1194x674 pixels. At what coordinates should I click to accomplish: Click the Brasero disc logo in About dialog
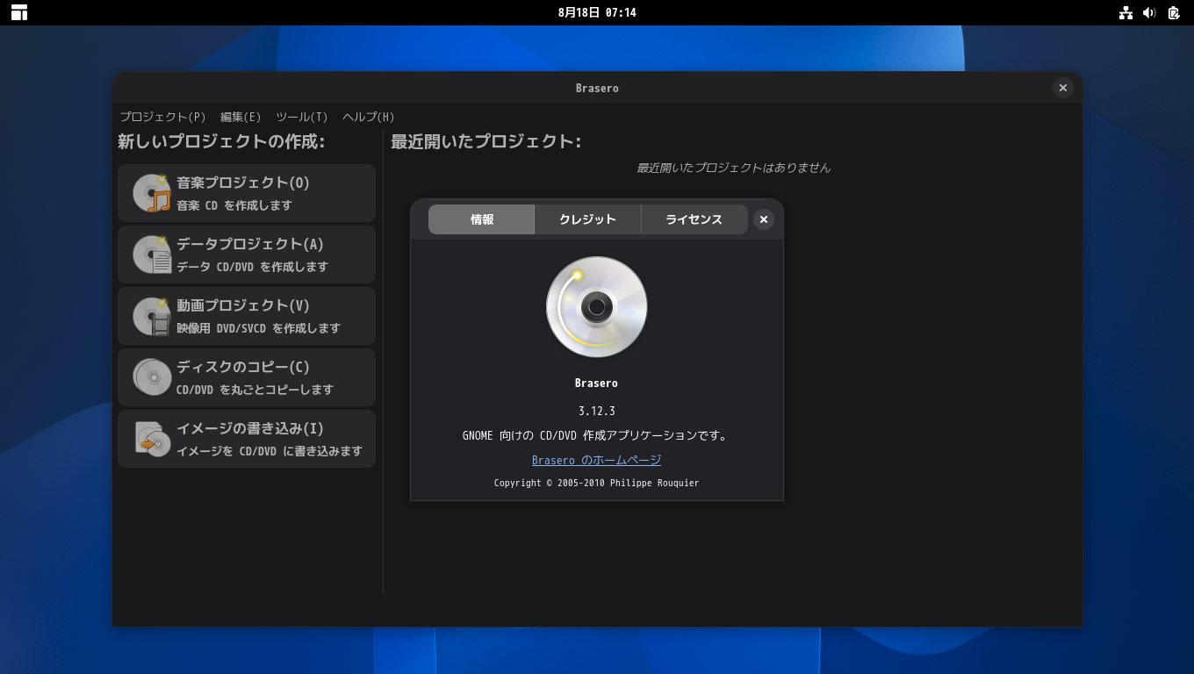[597, 307]
